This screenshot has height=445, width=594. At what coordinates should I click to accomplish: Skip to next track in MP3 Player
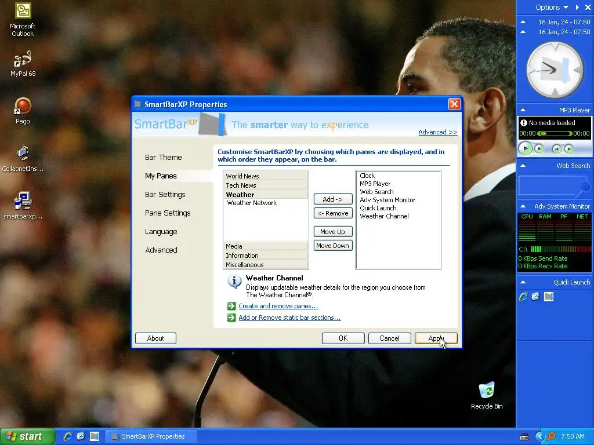(x=568, y=149)
